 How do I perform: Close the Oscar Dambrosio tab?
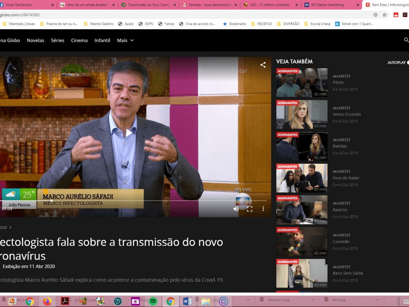point(52,5)
